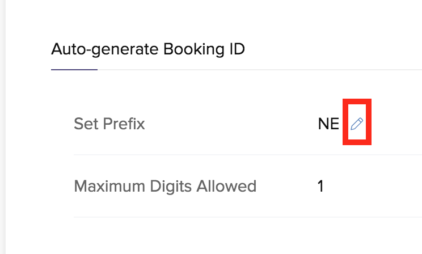Click the word Auto-generate in the title
This screenshot has width=422, height=254.
(105, 49)
